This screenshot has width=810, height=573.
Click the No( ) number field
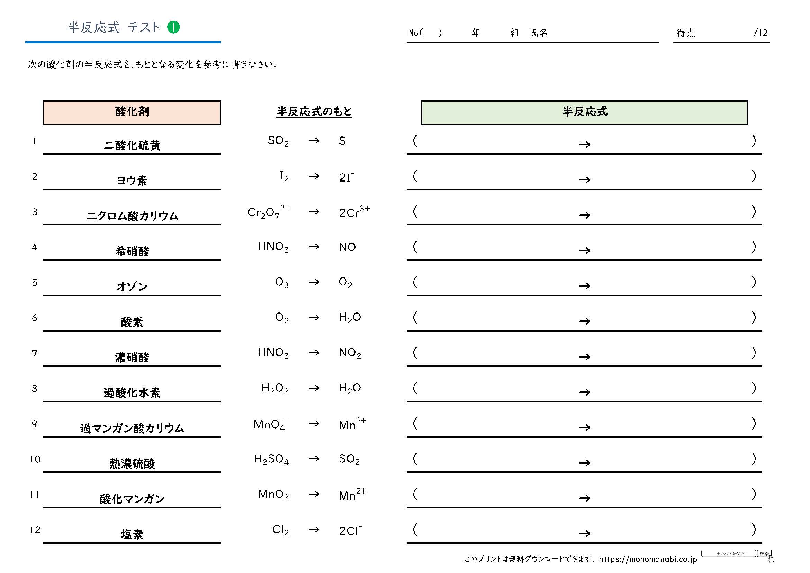[425, 33]
